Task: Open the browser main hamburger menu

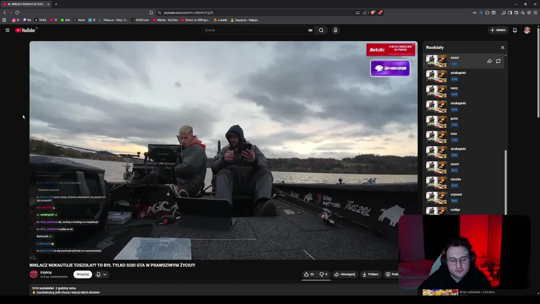Action: (535, 13)
